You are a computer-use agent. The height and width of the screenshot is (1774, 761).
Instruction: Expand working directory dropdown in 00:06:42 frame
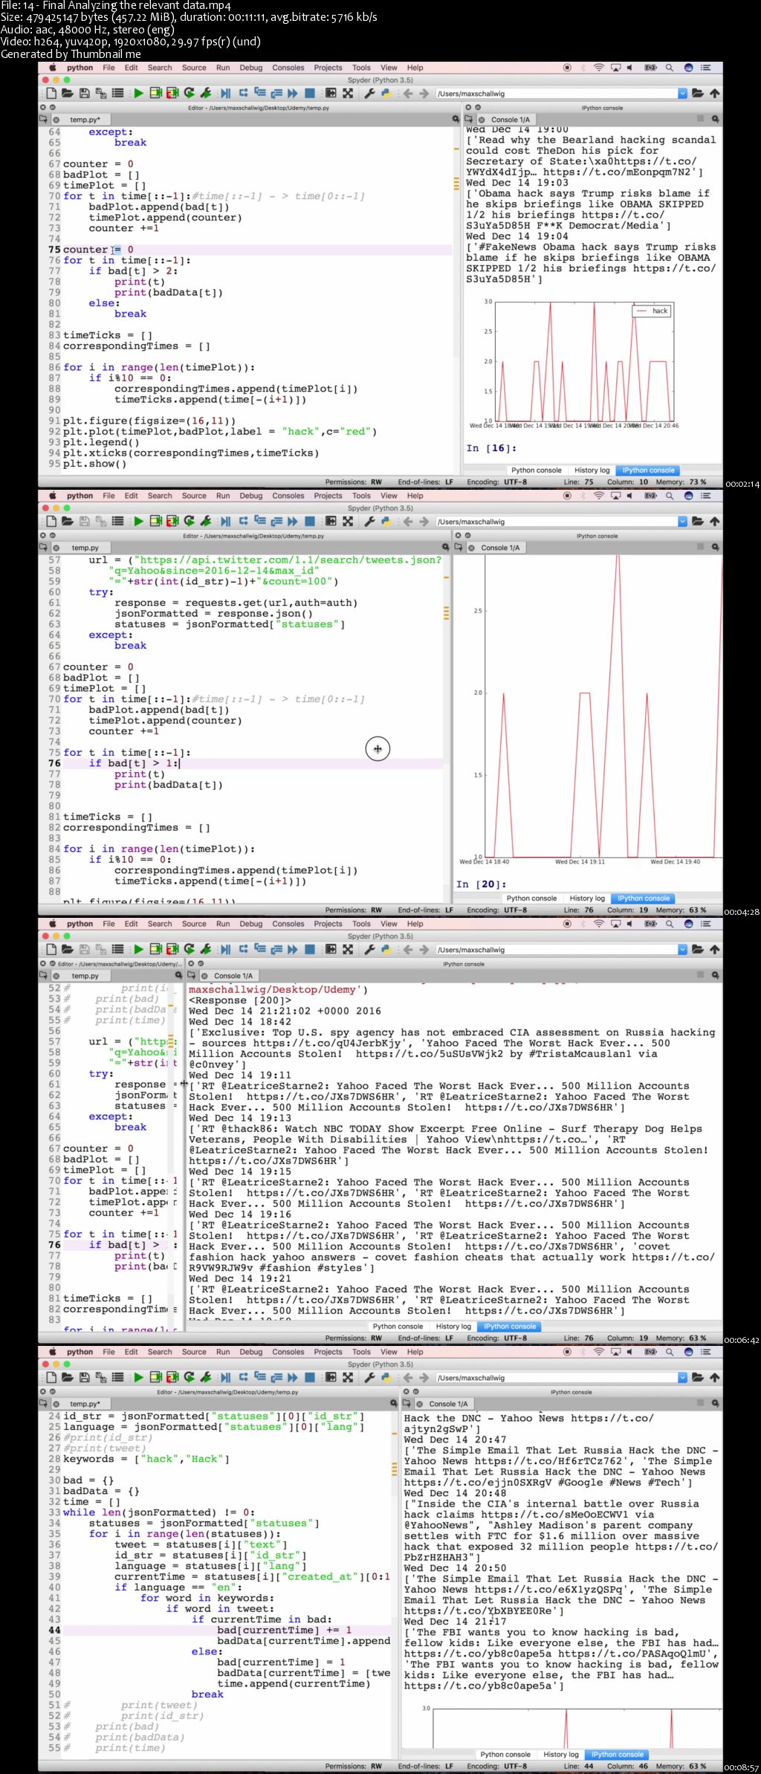(682, 950)
